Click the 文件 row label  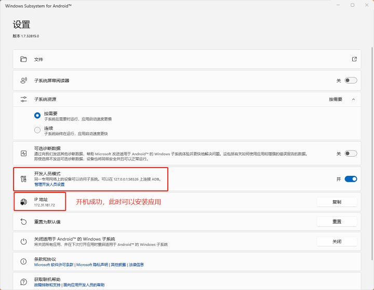(x=38, y=59)
